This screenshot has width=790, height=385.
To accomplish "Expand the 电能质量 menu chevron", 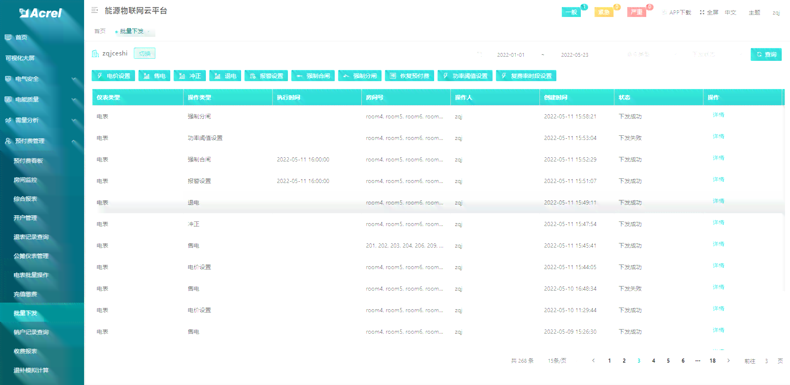I will [x=74, y=99].
